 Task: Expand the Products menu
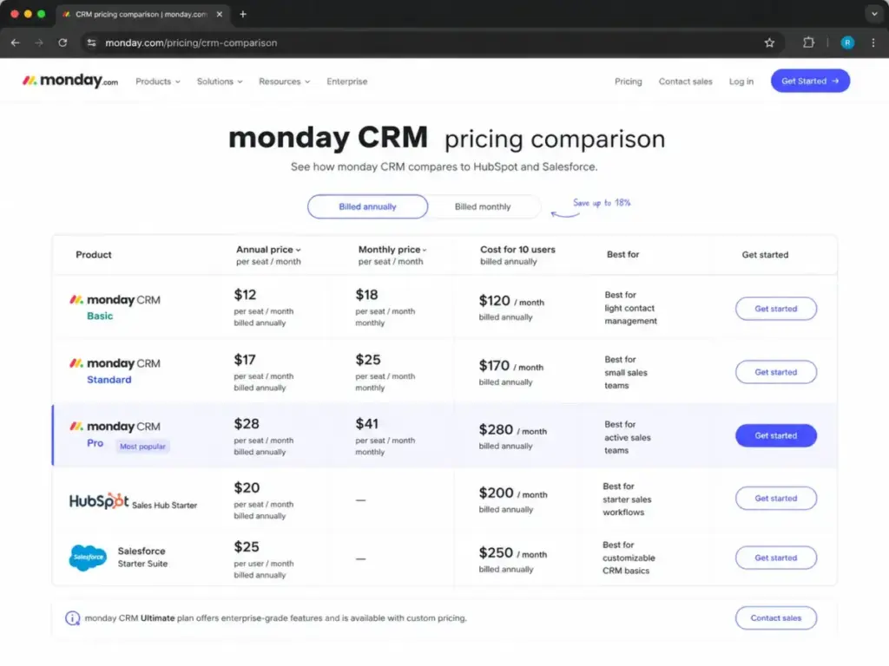158,82
